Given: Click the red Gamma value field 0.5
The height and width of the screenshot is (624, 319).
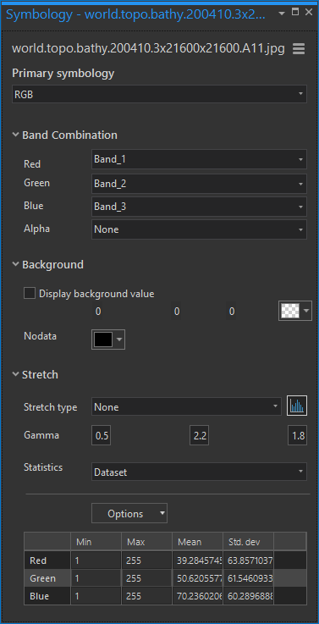Looking at the screenshot, I should pos(102,436).
